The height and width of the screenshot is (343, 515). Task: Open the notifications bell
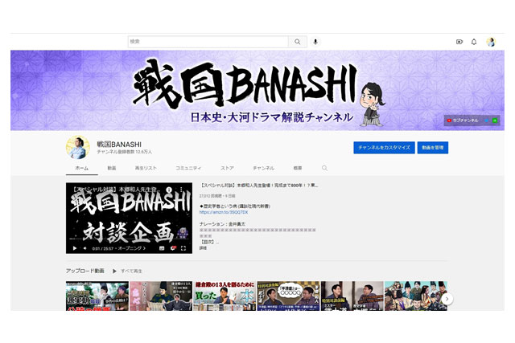pyautogui.click(x=474, y=42)
